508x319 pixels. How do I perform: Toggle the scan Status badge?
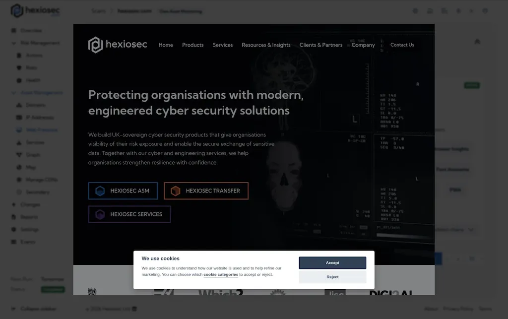53,289
